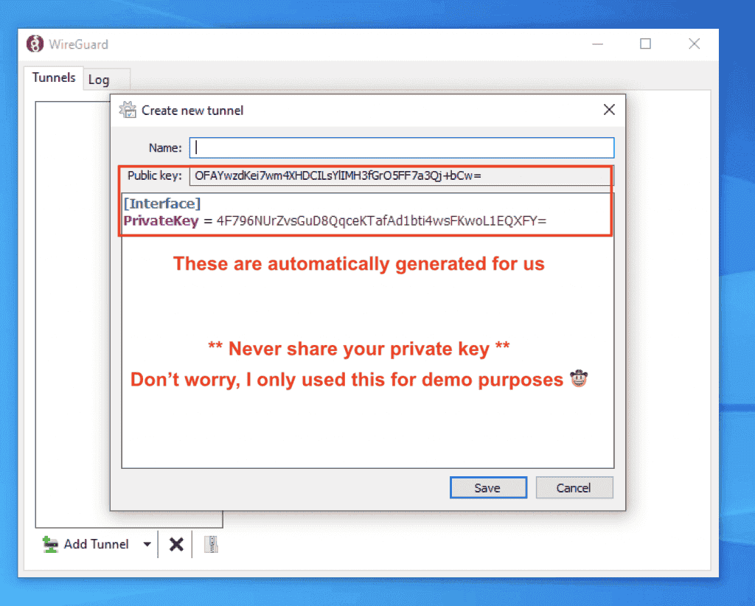Maximize the WireGuard window
This screenshot has width=755, height=606.
645,43
